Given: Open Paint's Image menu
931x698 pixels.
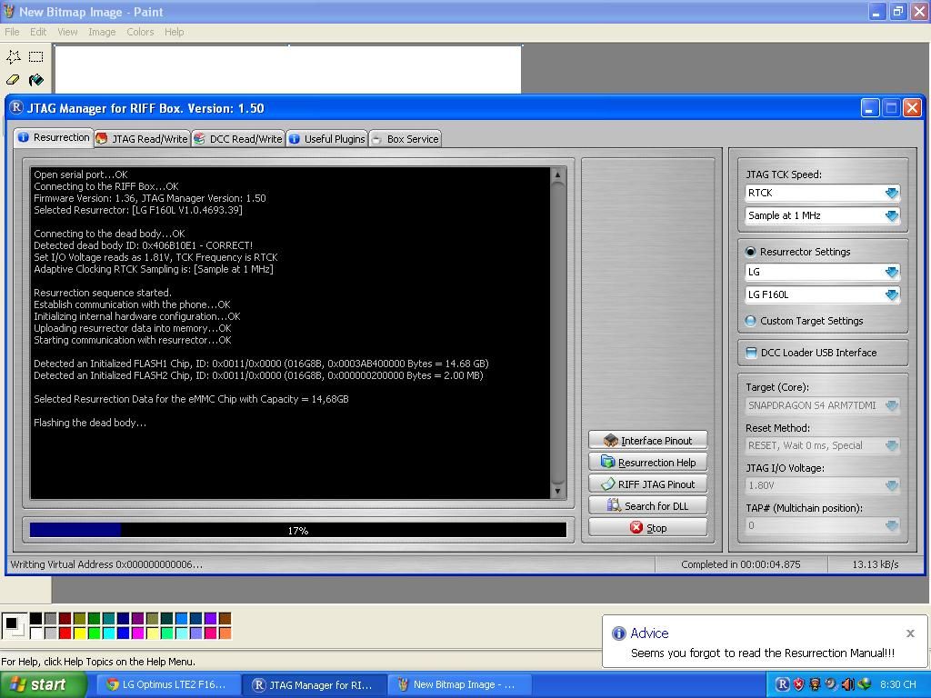Looking at the screenshot, I should click(102, 32).
